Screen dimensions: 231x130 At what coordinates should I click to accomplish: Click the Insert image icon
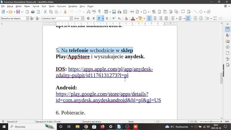click(114, 12)
